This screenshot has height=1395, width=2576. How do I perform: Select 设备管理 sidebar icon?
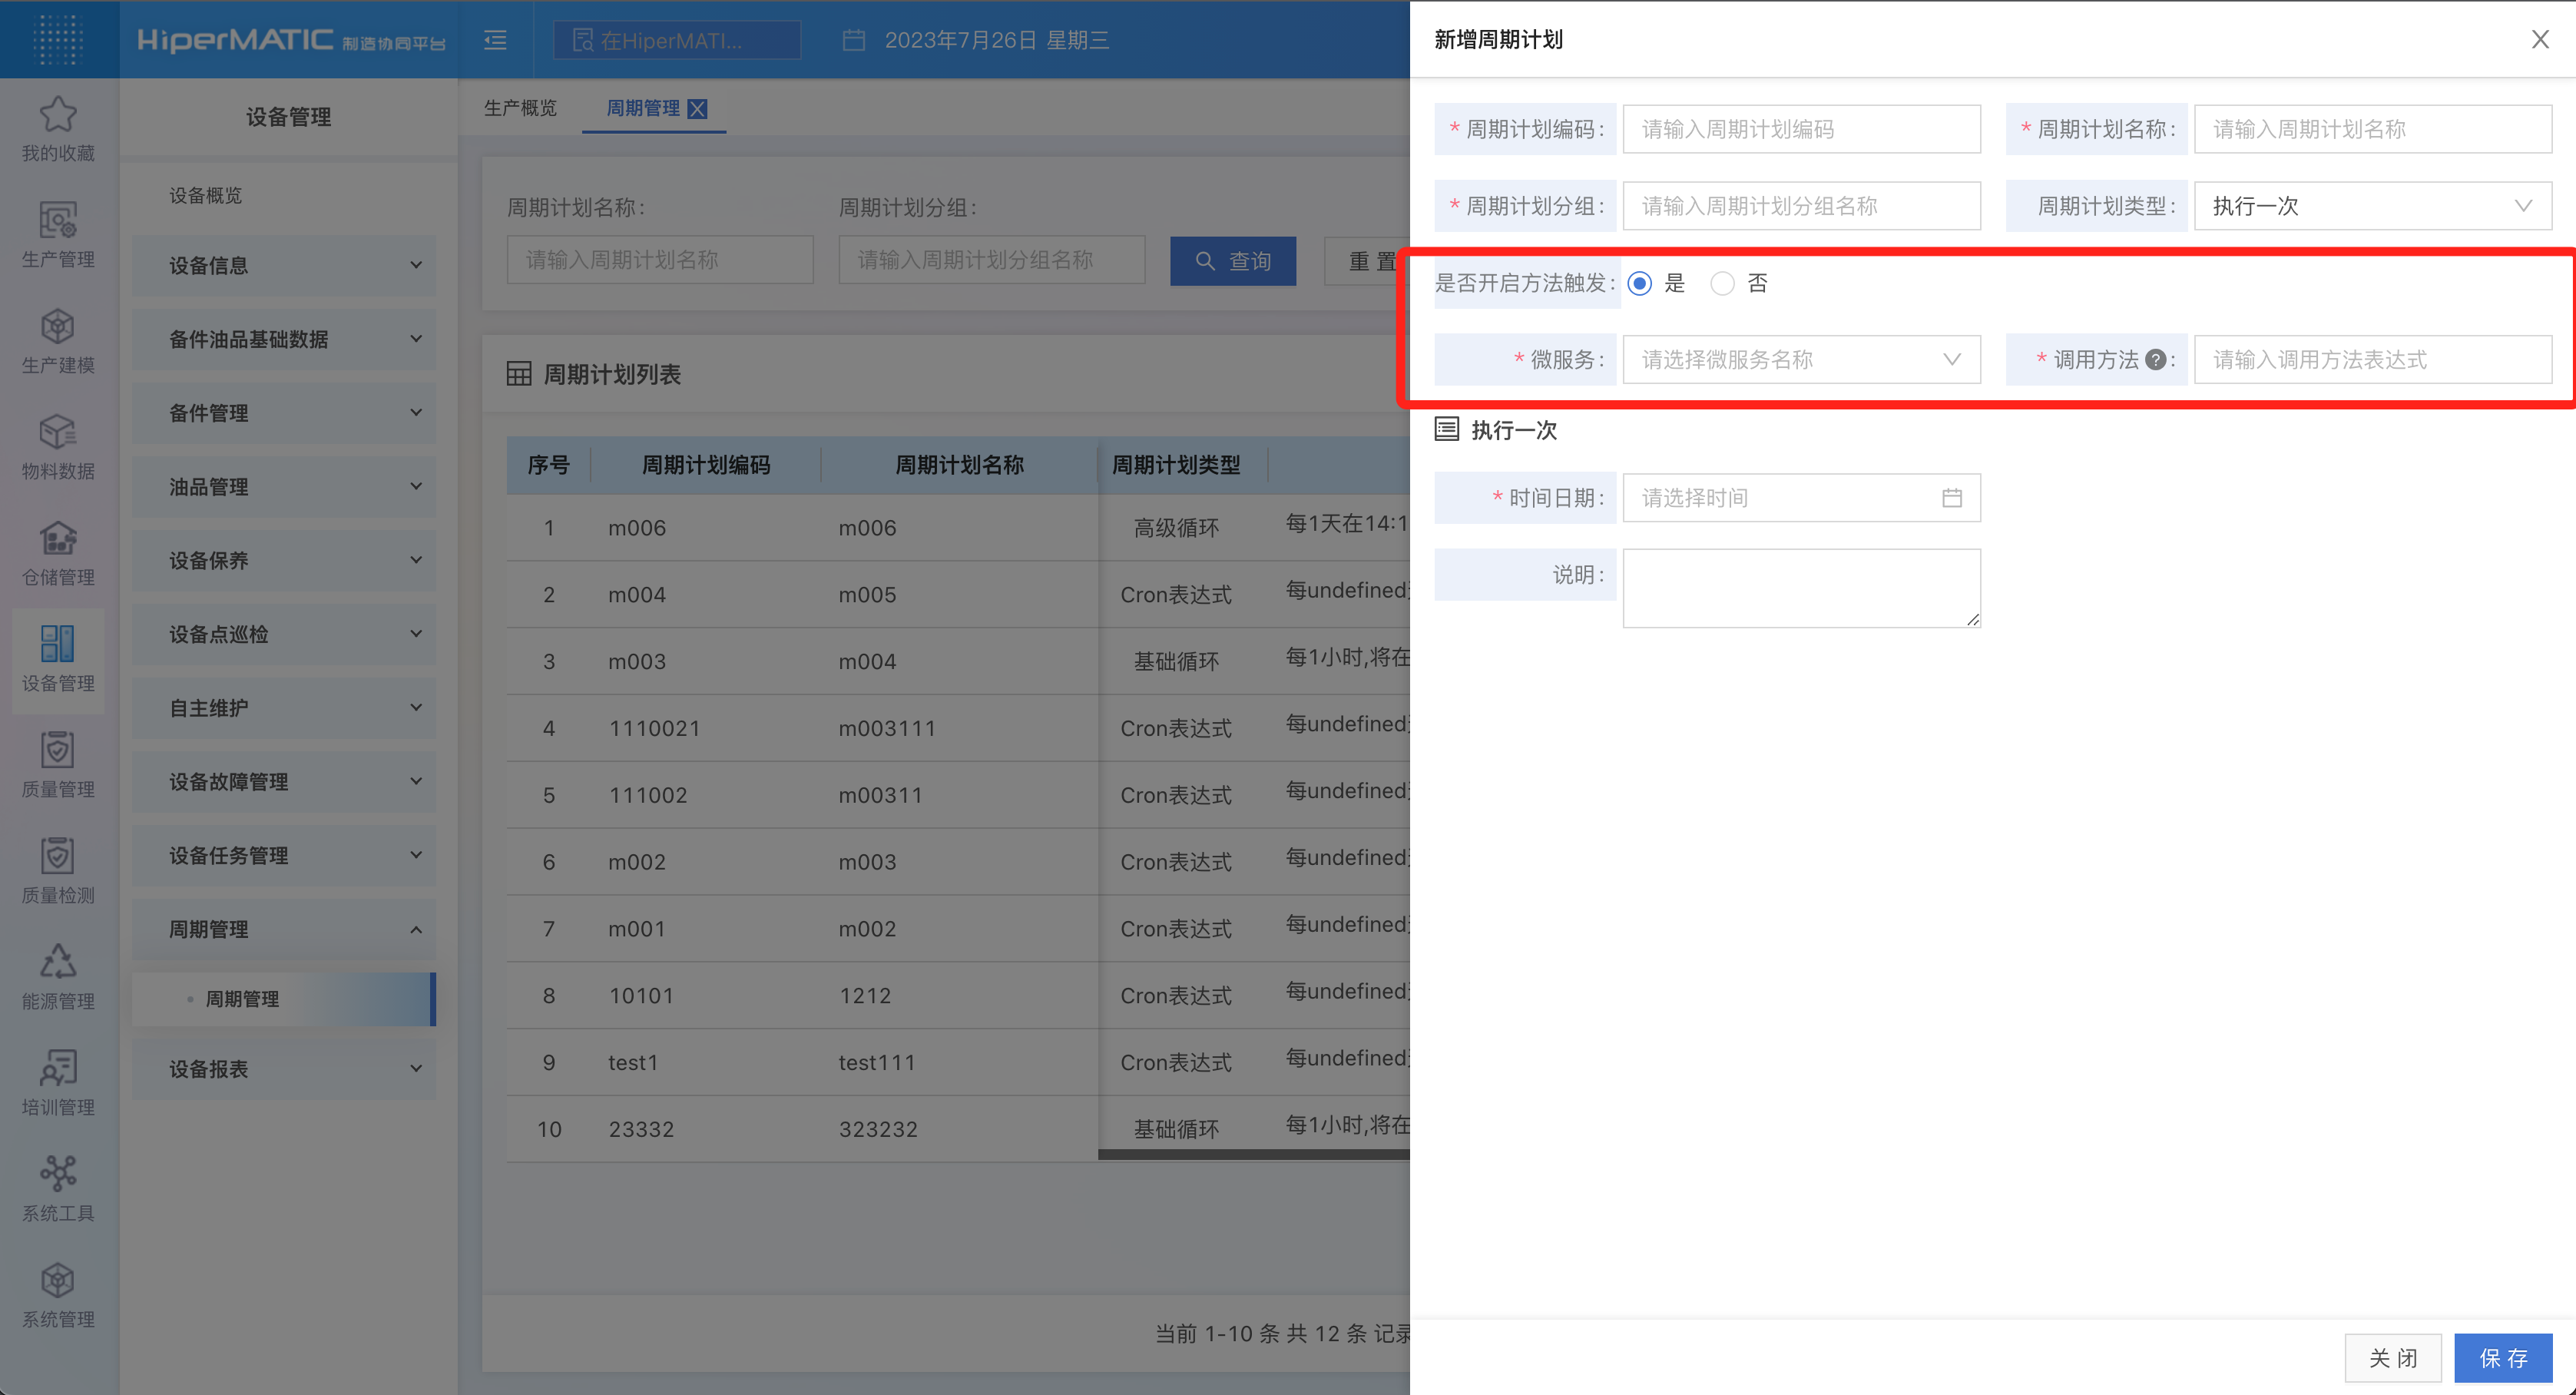tap(58, 644)
